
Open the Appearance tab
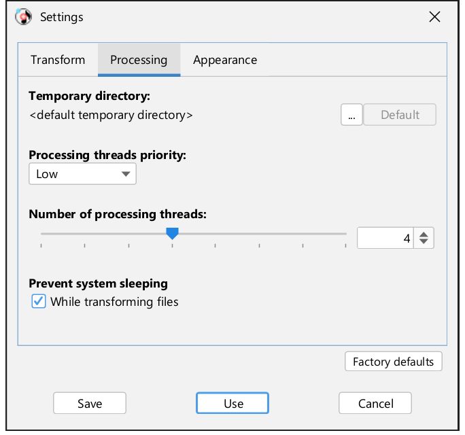click(x=225, y=60)
